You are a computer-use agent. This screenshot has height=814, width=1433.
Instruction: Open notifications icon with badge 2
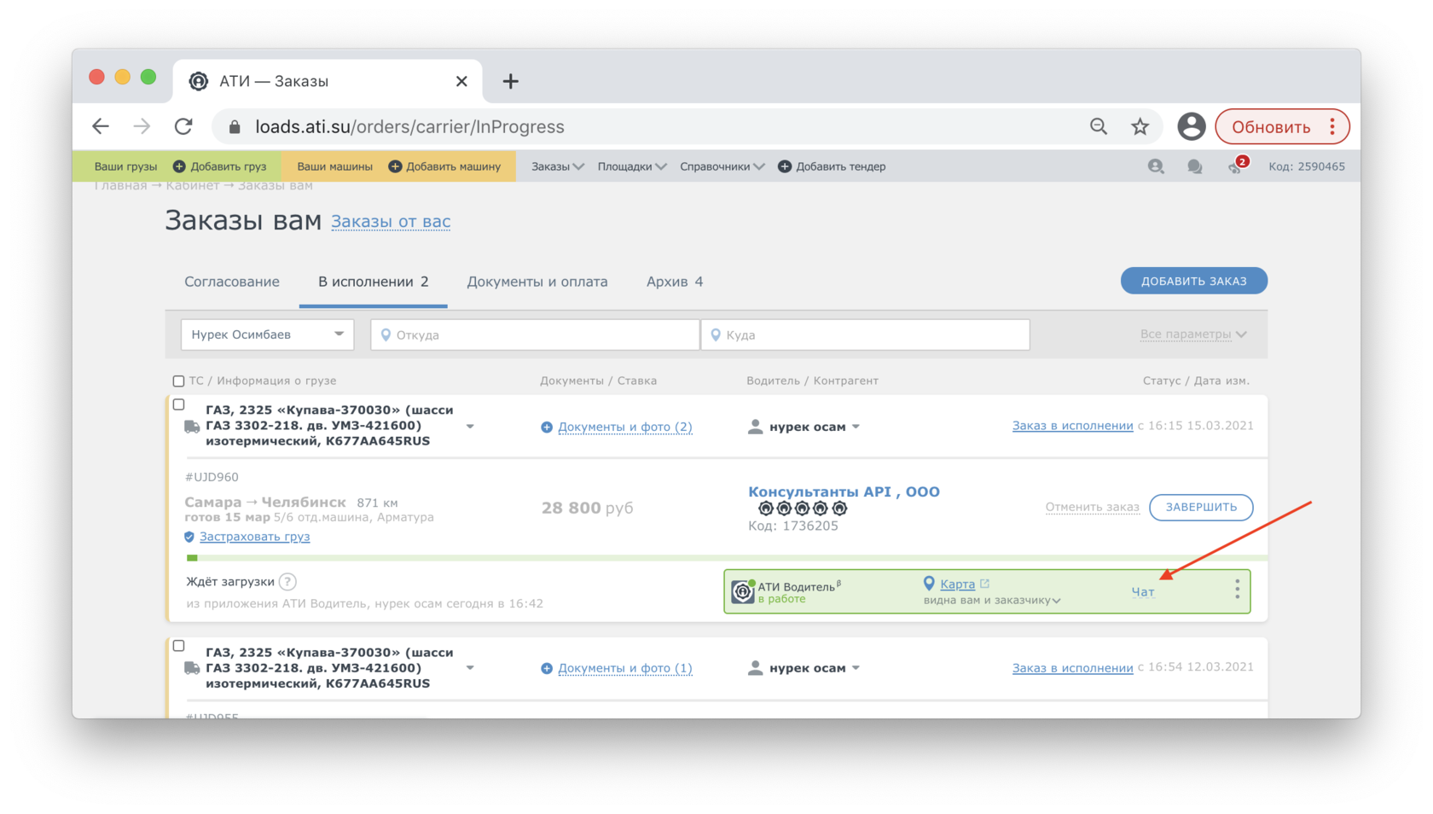[1236, 166]
